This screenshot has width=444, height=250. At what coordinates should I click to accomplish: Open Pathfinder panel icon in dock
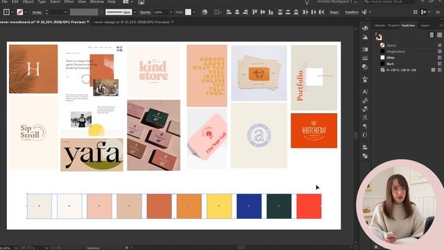[365, 156]
